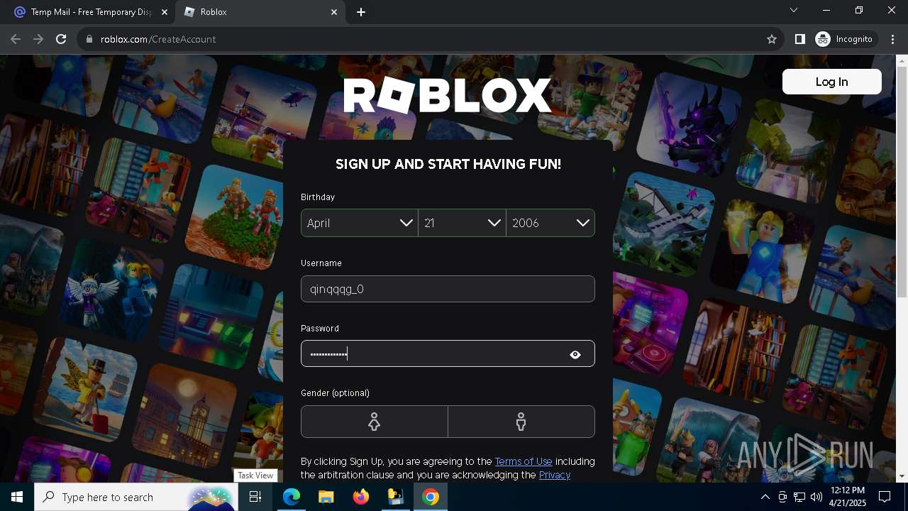The image size is (908, 511).
Task: Switch to the Roblox tab
Action: tap(259, 12)
